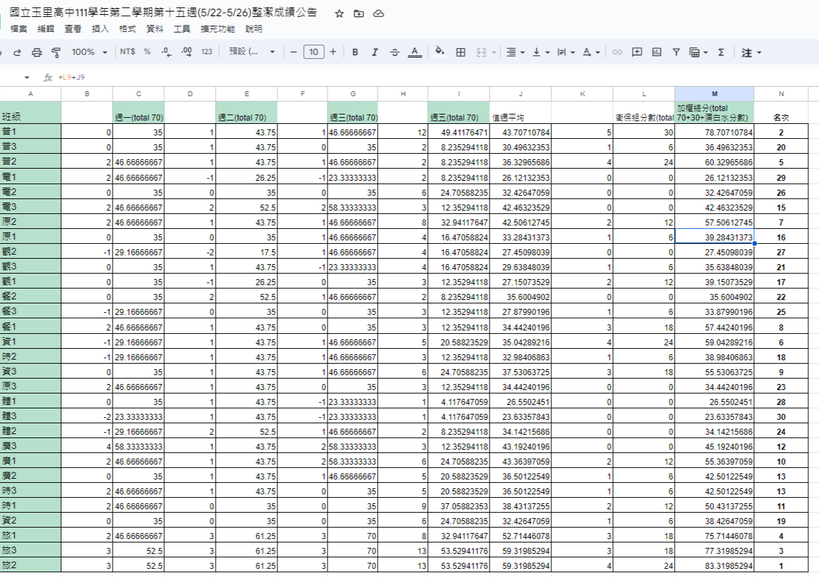Click class cell 旅2

[x=31, y=565]
